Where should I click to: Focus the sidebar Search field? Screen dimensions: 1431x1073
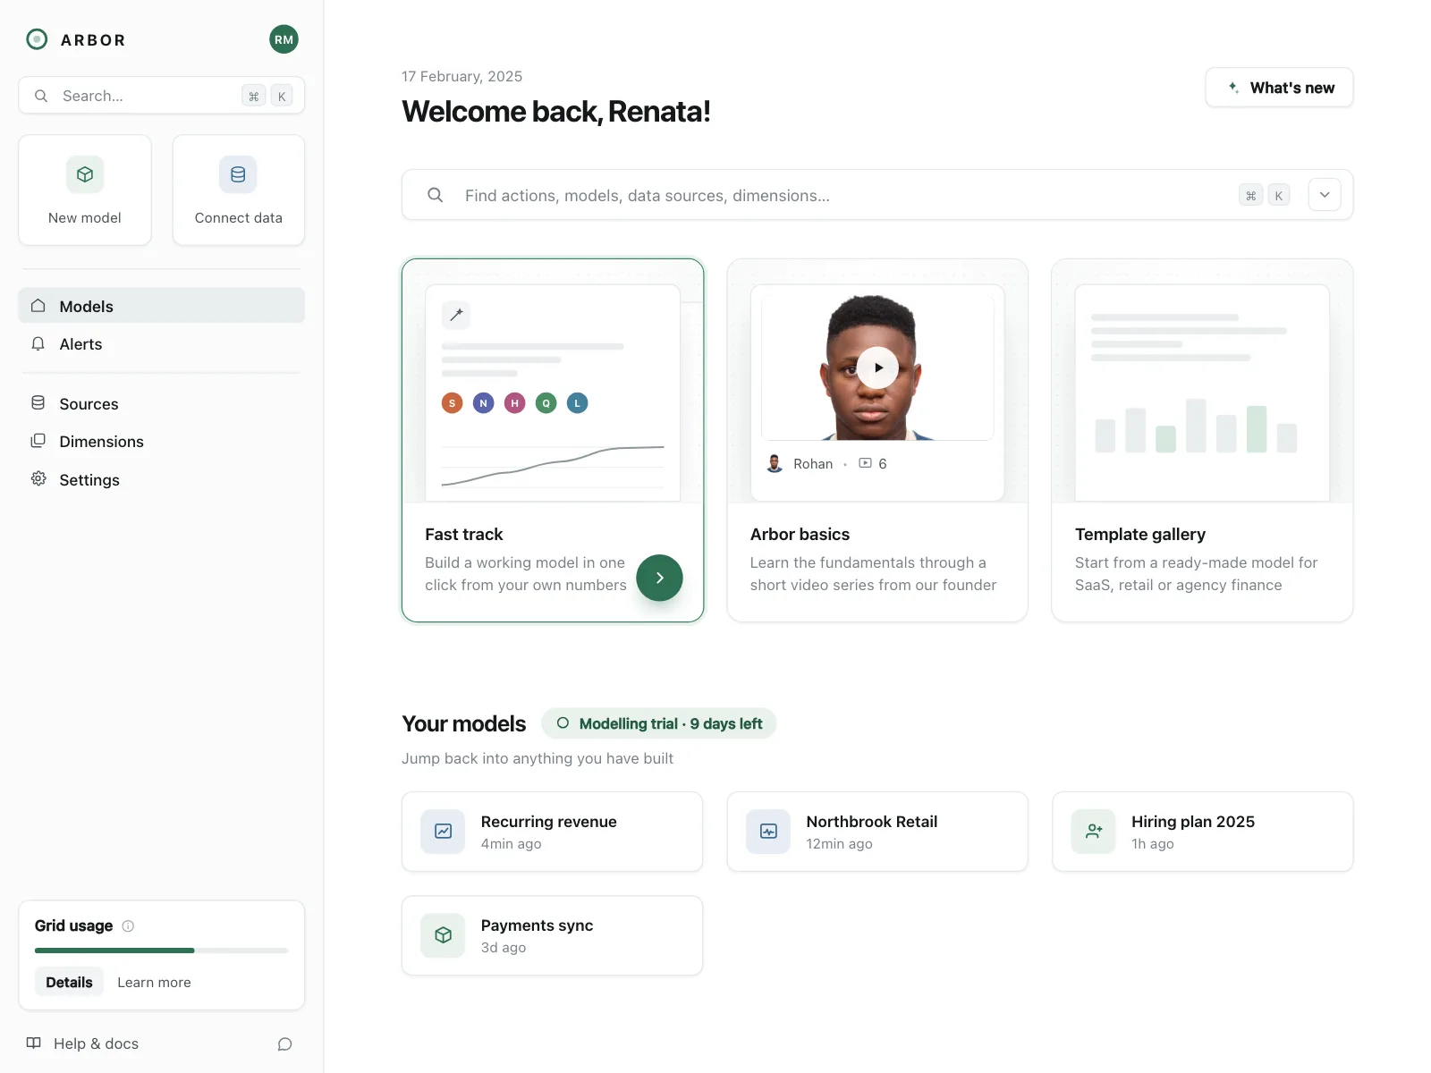[162, 96]
